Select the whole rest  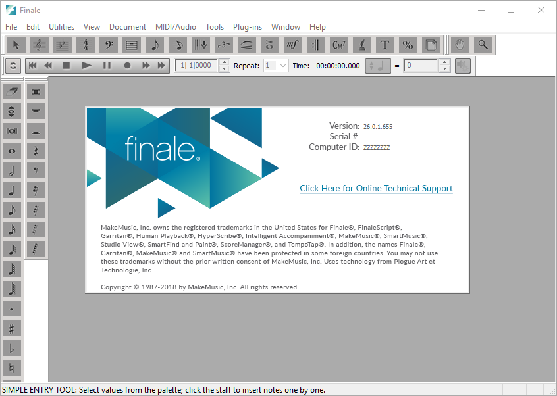(x=36, y=111)
